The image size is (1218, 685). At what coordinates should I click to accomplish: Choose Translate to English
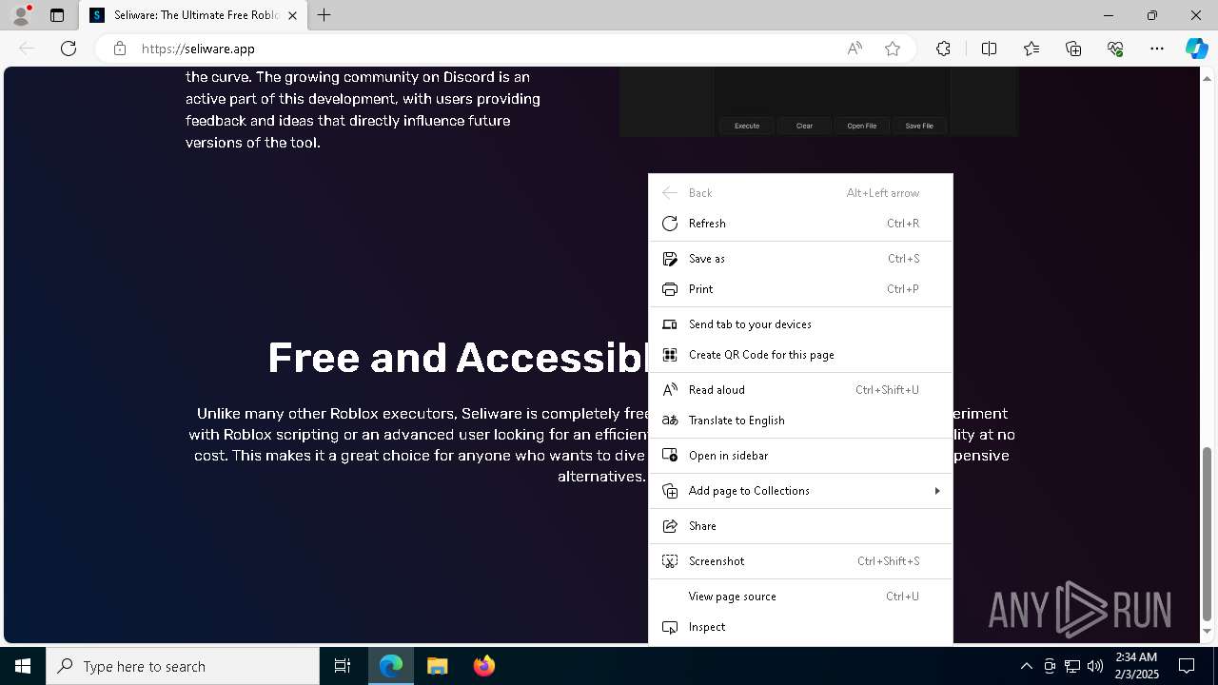pyautogui.click(x=800, y=421)
